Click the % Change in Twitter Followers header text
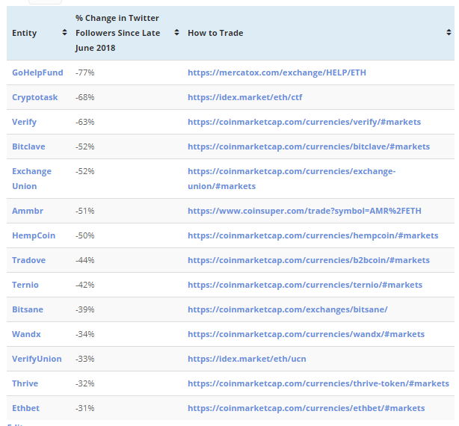 click(117, 33)
